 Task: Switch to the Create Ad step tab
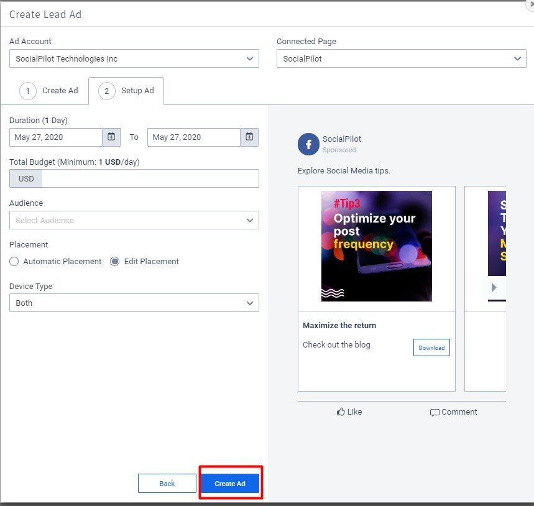click(49, 91)
